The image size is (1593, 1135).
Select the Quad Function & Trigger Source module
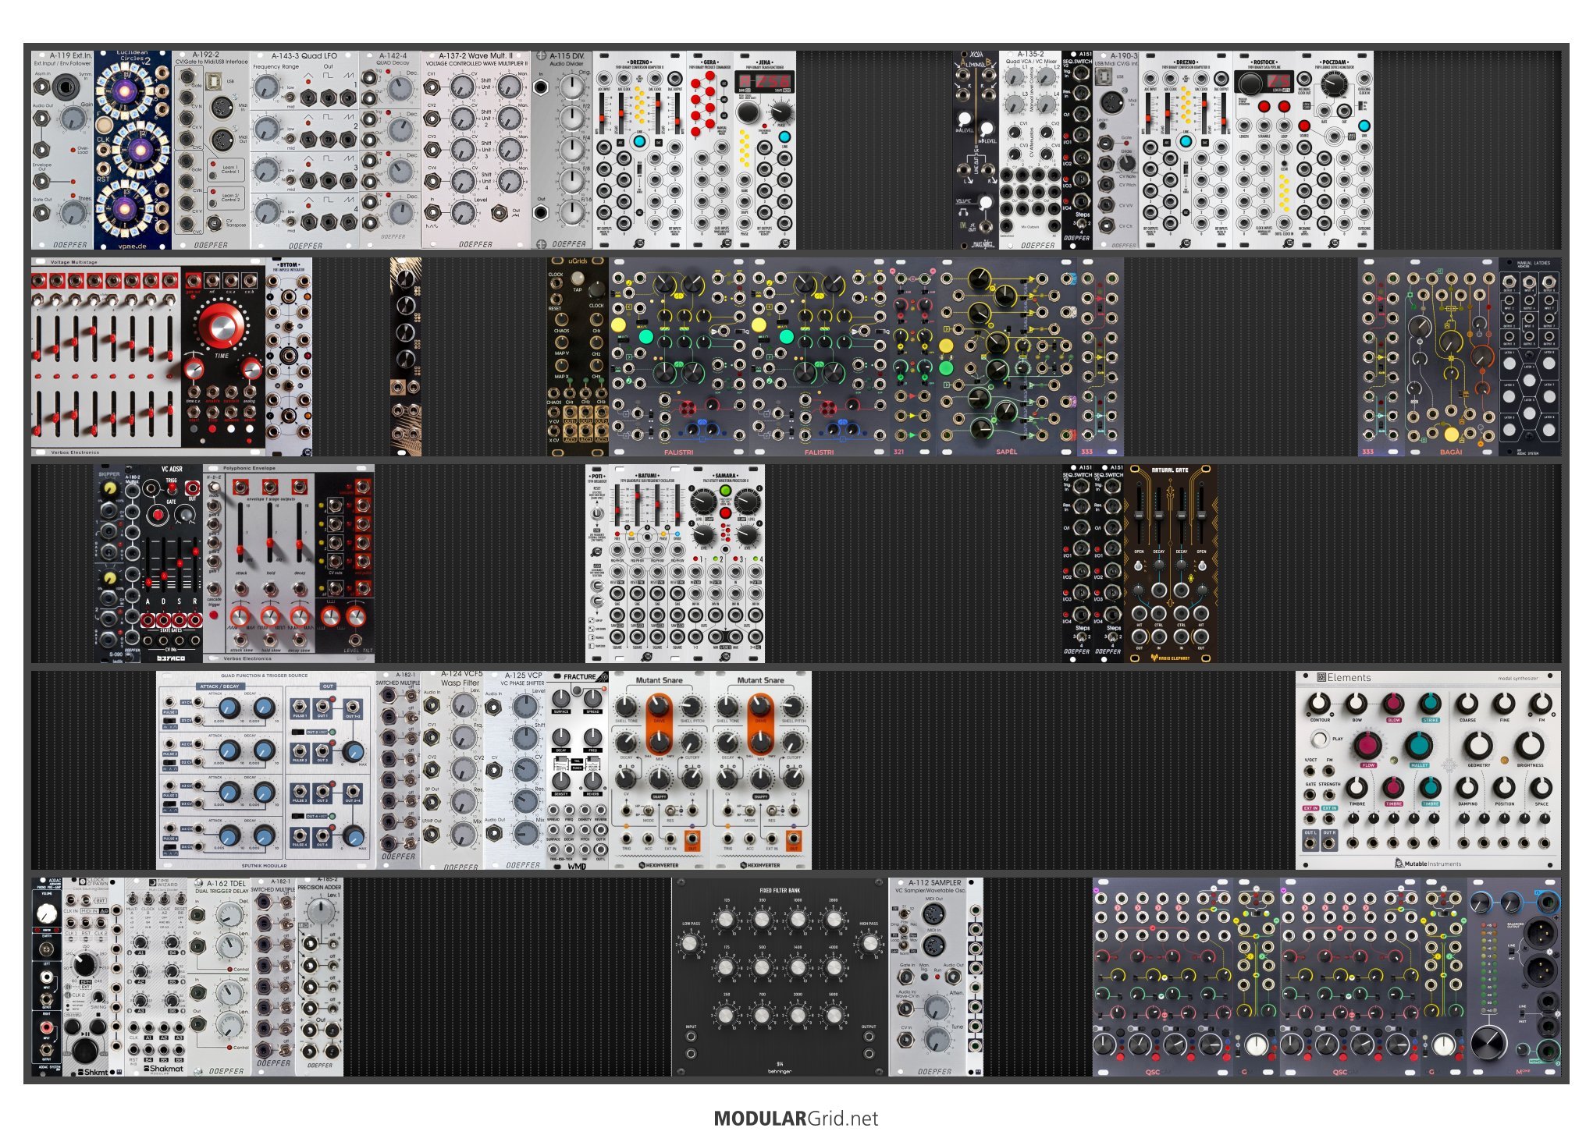click(265, 771)
